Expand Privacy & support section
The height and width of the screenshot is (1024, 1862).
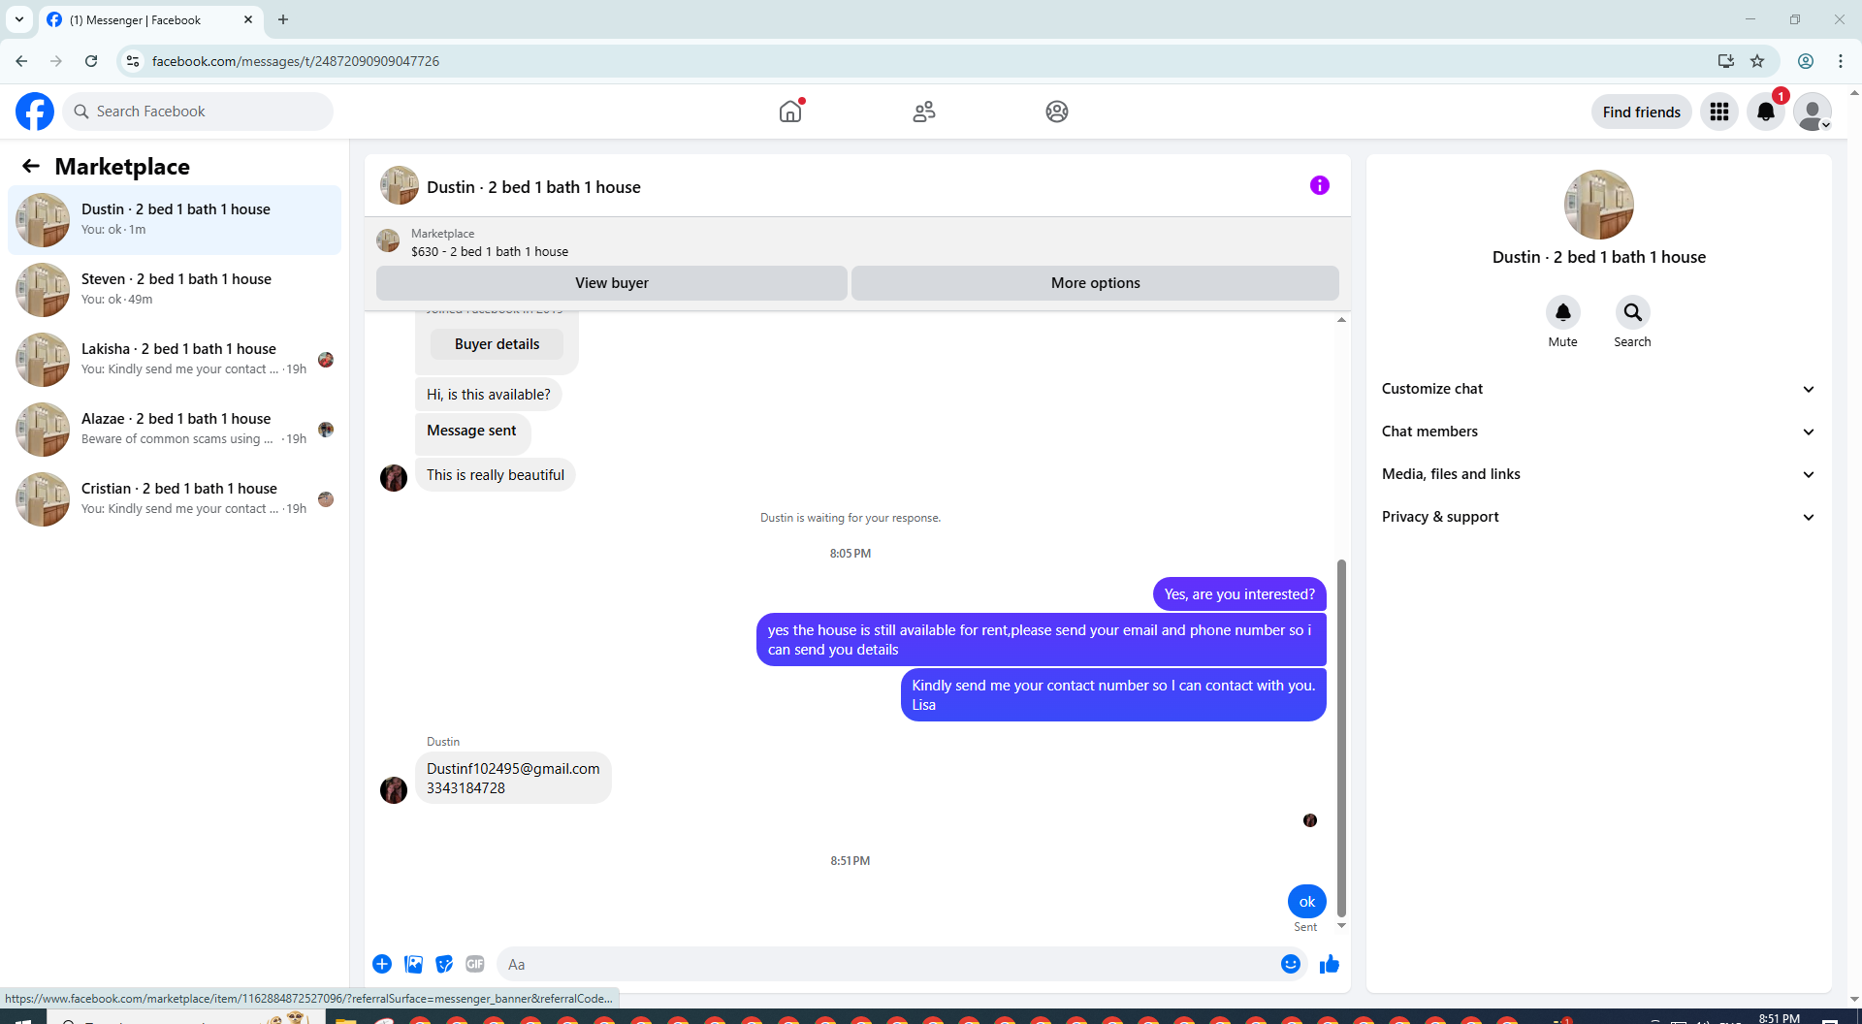[1598, 517]
